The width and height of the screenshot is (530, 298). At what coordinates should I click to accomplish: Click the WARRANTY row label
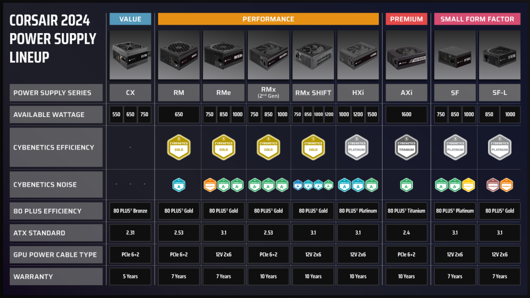pyautogui.click(x=56, y=276)
